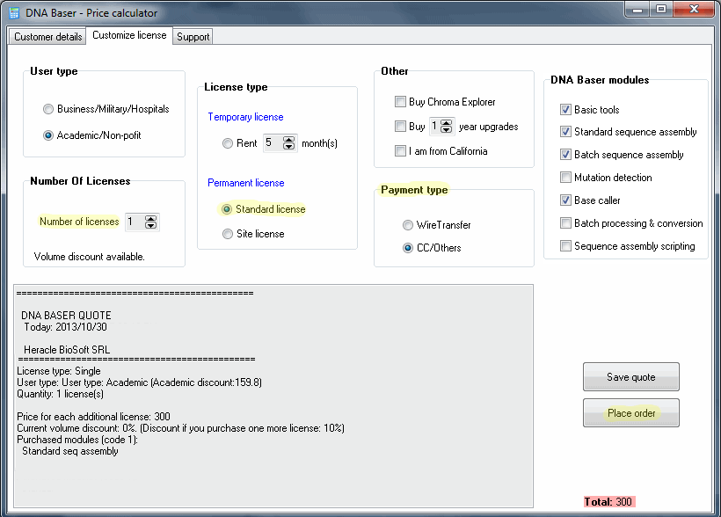Maximize the Price calculator window
721x517 pixels.
660,10
